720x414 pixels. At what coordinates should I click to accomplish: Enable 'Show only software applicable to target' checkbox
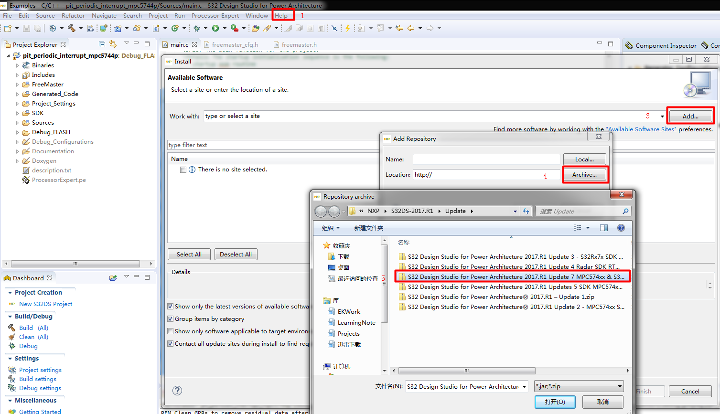pyautogui.click(x=171, y=331)
